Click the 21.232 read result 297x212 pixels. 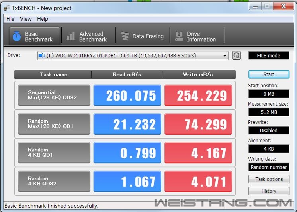coord(127,124)
